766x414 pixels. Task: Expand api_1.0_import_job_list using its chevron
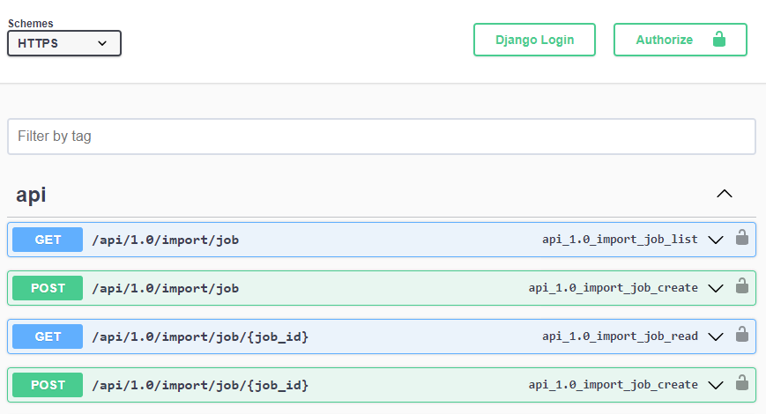716,240
